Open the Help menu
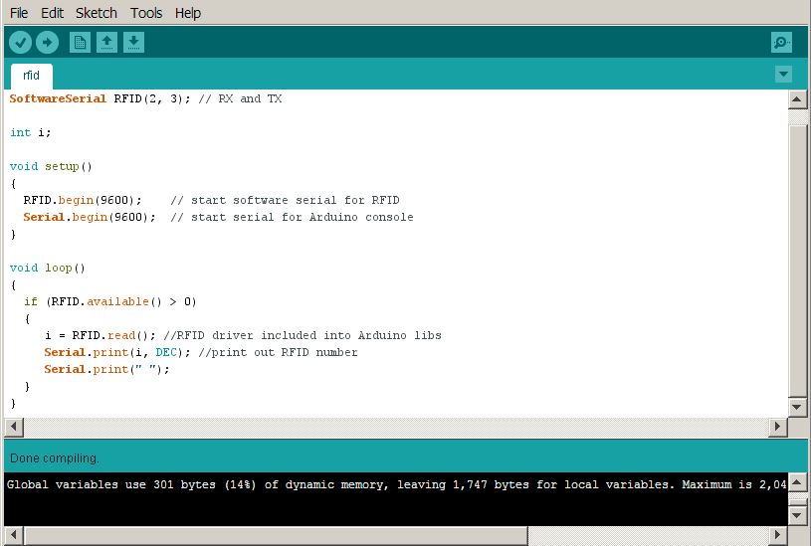Image resolution: width=811 pixels, height=546 pixels. [x=188, y=13]
